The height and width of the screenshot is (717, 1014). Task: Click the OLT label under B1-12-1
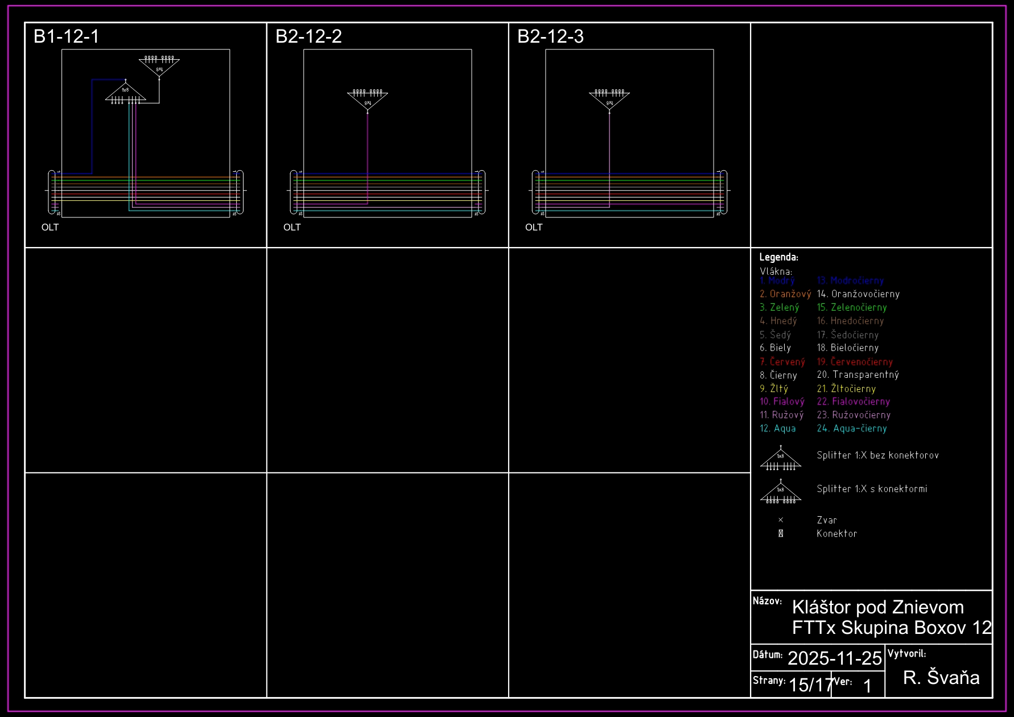click(x=50, y=228)
